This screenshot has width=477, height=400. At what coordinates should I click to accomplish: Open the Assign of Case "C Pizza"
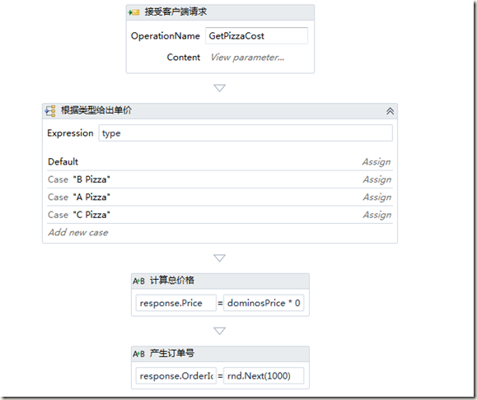(377, 215)
